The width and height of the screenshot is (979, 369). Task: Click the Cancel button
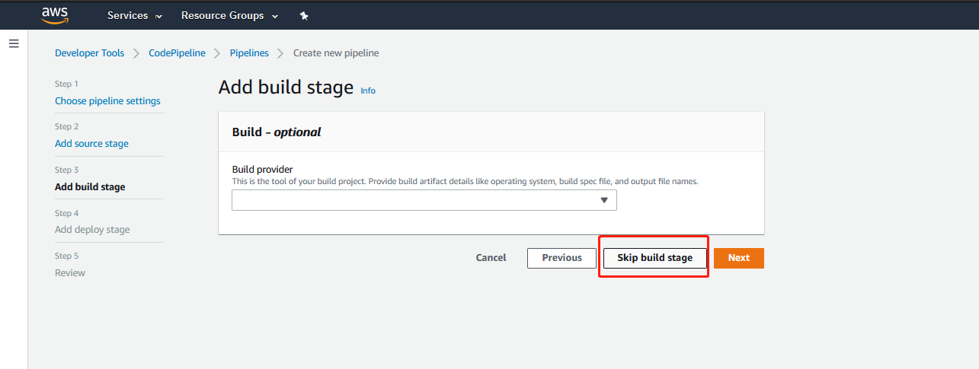click(x=491, y=258)
